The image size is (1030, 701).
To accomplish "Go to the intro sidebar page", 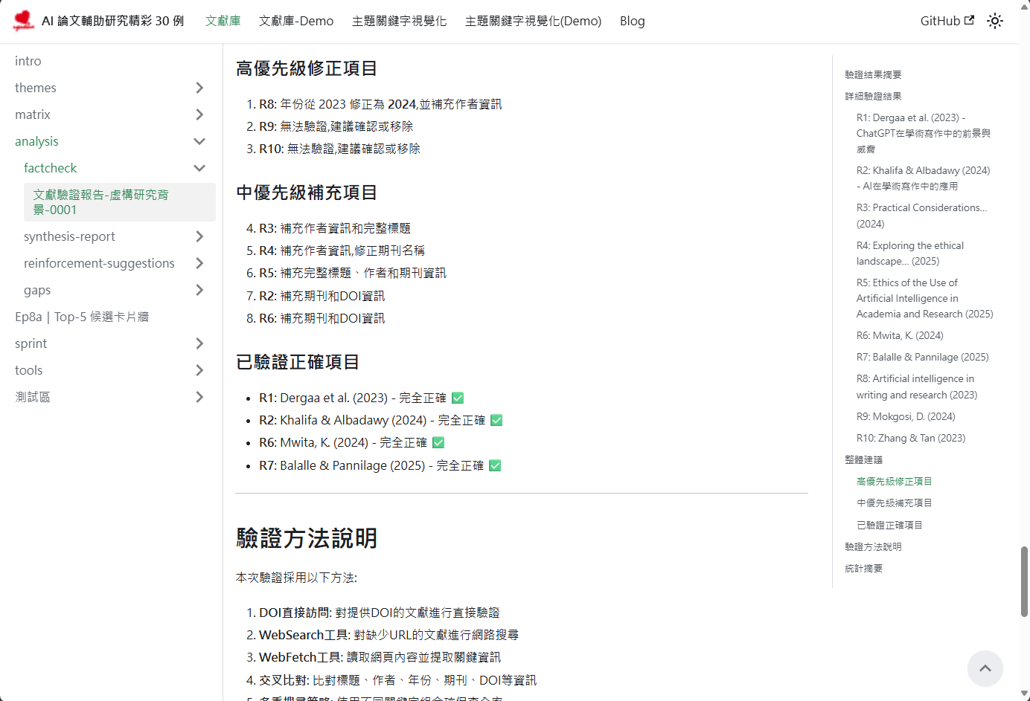I will click(28, 61).
